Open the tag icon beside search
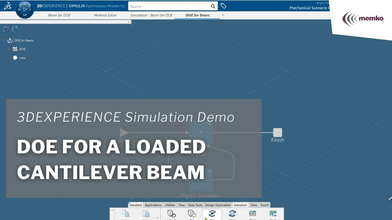The width and height of the screenshot is (392, 220). pyautogui.click(x=224, y=6)
